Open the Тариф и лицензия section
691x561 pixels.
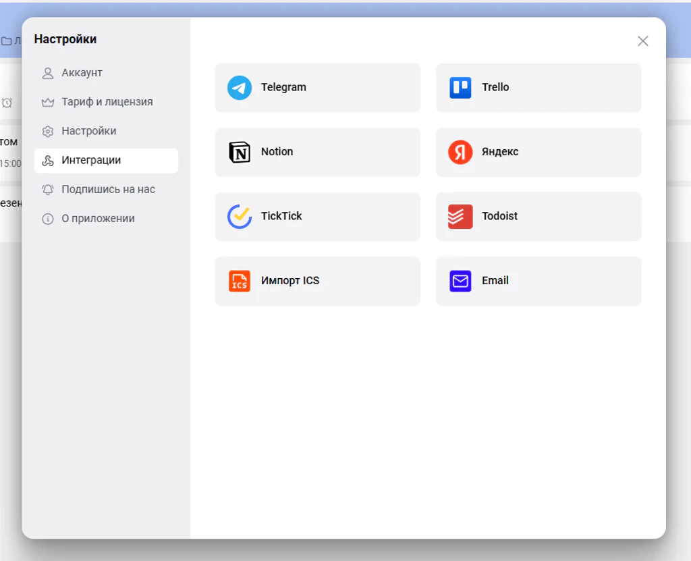click(x=106, y=102)
